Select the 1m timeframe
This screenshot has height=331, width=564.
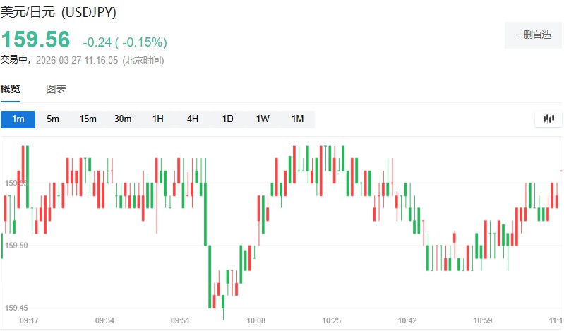tap(18, 119)
